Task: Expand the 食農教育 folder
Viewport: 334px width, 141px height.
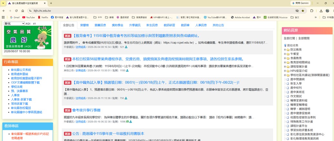Action: point(285,58)
